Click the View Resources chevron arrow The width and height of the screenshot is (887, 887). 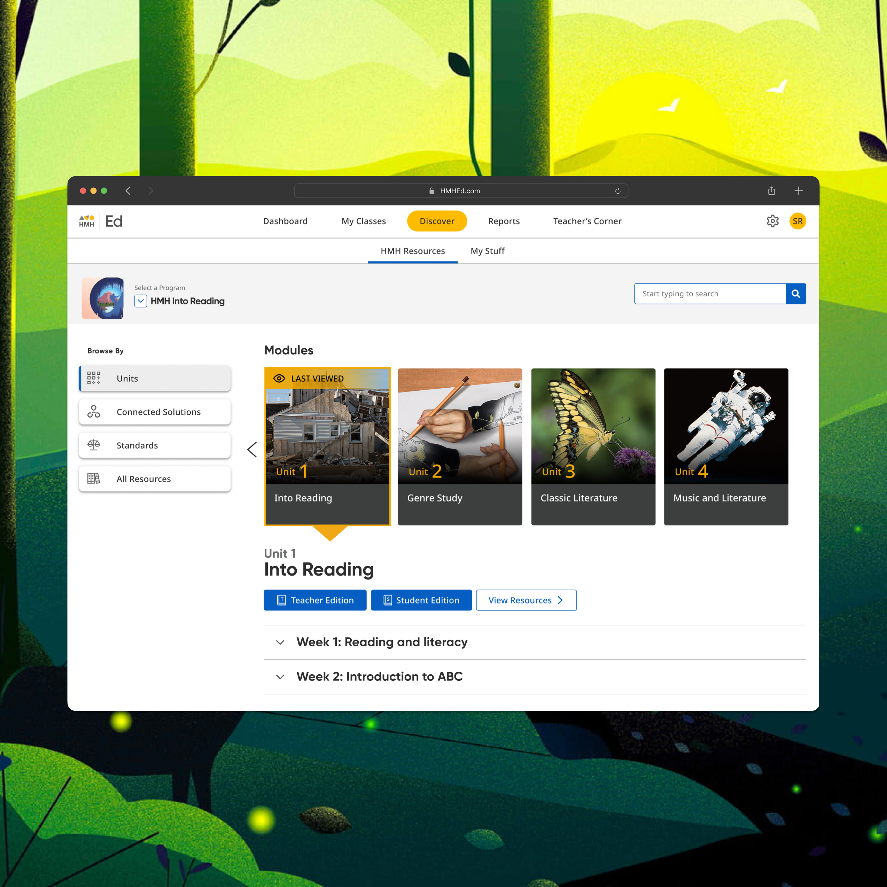click(x=560, y=600)
